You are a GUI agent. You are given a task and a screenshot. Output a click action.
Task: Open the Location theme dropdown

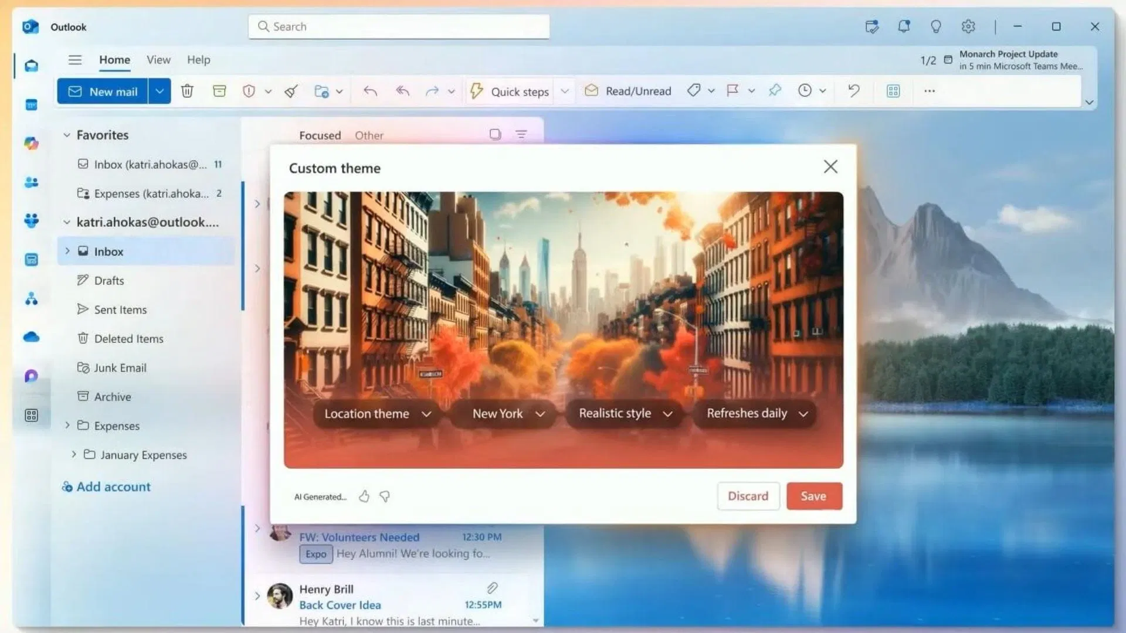pyautogui.click(x=377, y=414)
